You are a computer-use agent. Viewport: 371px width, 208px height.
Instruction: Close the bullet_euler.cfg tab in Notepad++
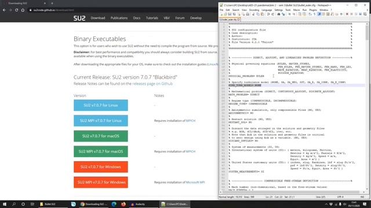tap(238, 20)
